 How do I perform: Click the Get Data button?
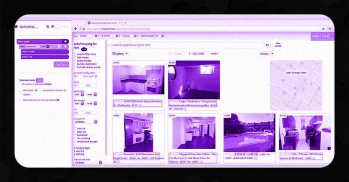61,65
